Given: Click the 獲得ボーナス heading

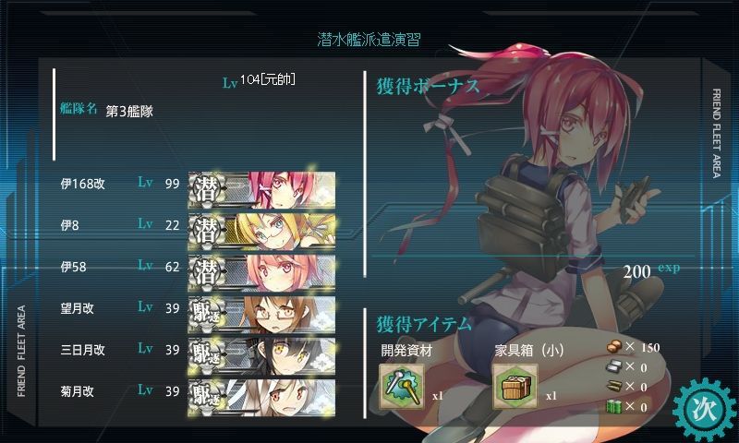Looking at the screenshot, I should (428, 86).
